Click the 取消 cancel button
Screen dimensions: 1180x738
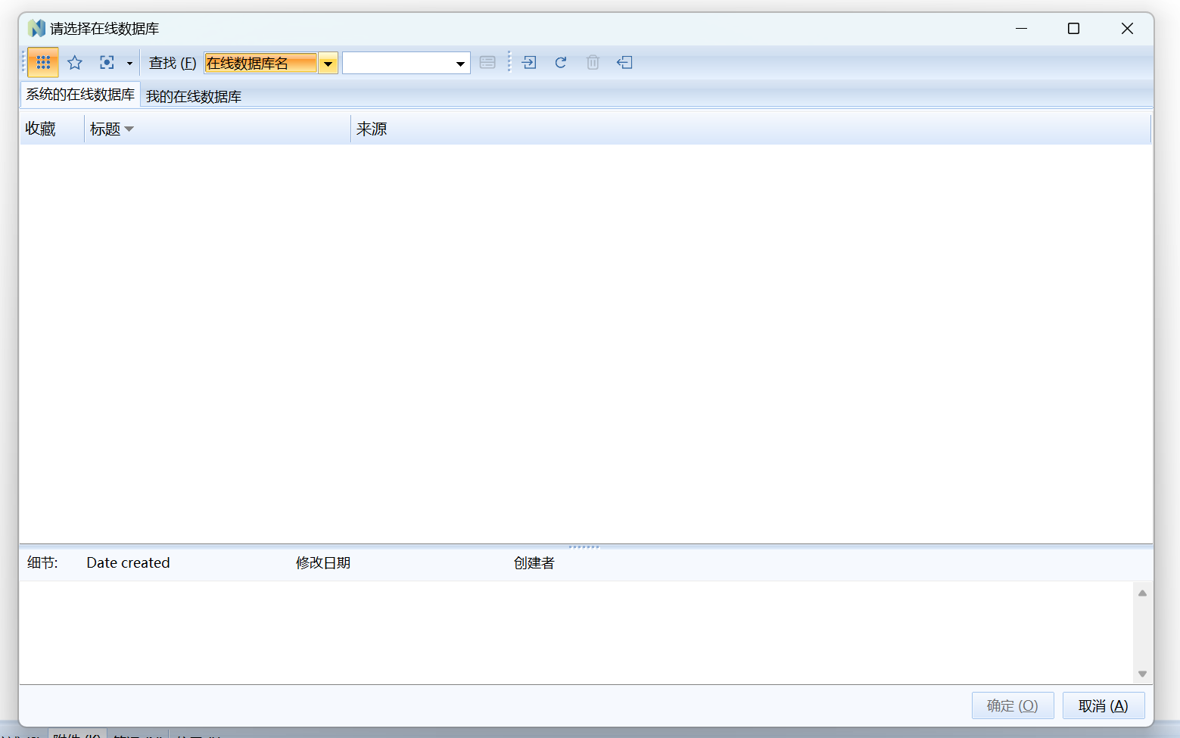[1104, 705]
